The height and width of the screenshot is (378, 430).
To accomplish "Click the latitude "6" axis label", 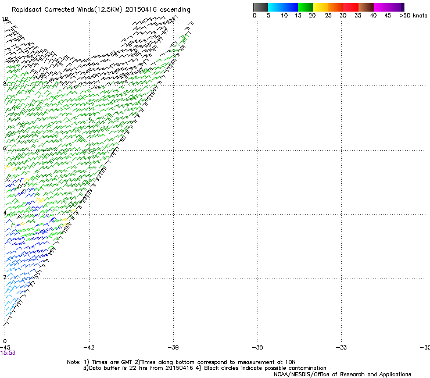I will [5, 148].
